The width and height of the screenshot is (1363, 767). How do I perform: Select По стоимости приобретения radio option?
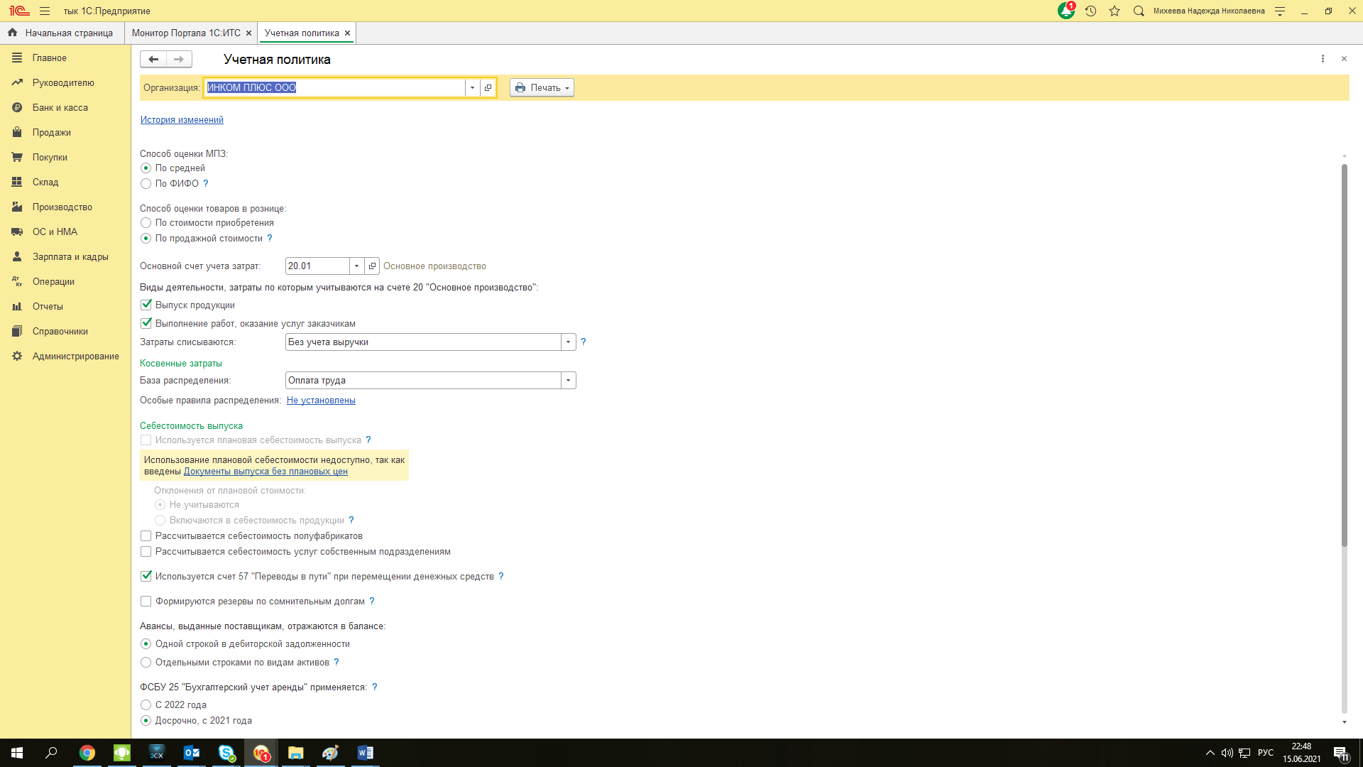[146, 222]
